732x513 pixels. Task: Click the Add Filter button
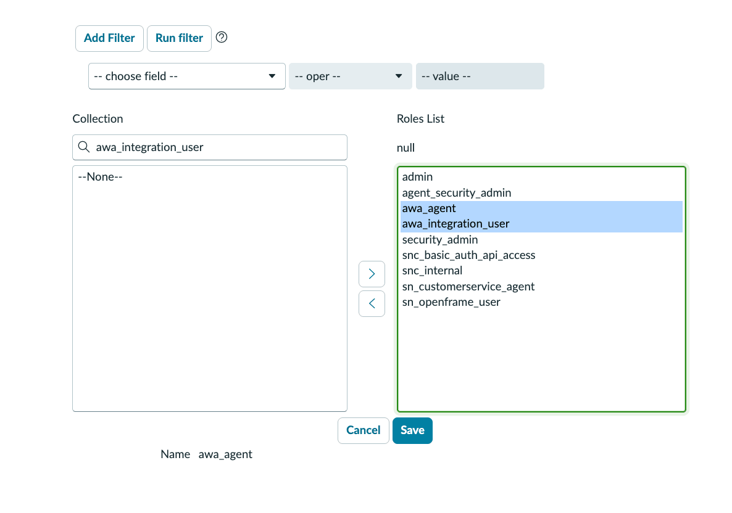coord(109,38)
